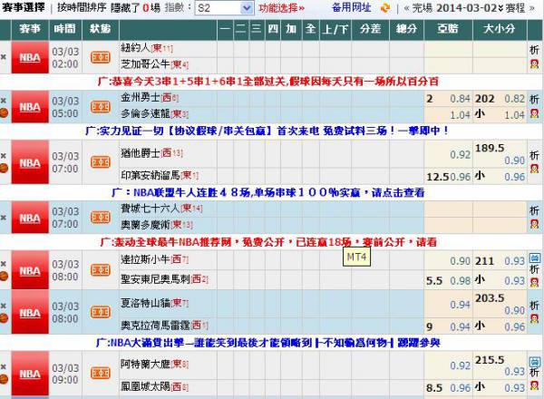Hide the 費城七十六人 vs 奧蘭多魔術 match
The image size is (544, 399).
[4, 218]
